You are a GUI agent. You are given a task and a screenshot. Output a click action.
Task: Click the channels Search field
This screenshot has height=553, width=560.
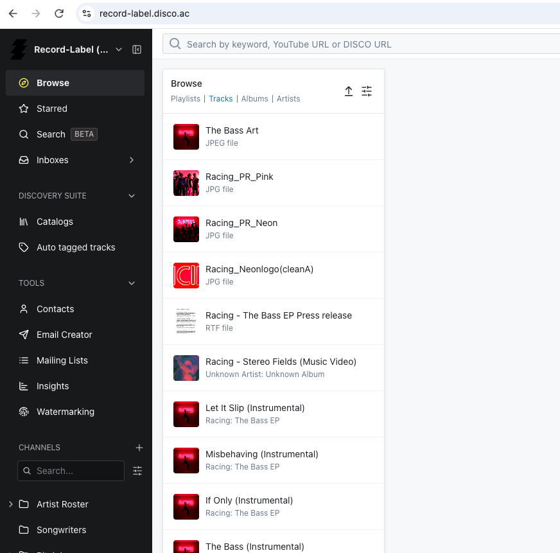(71, 471)
